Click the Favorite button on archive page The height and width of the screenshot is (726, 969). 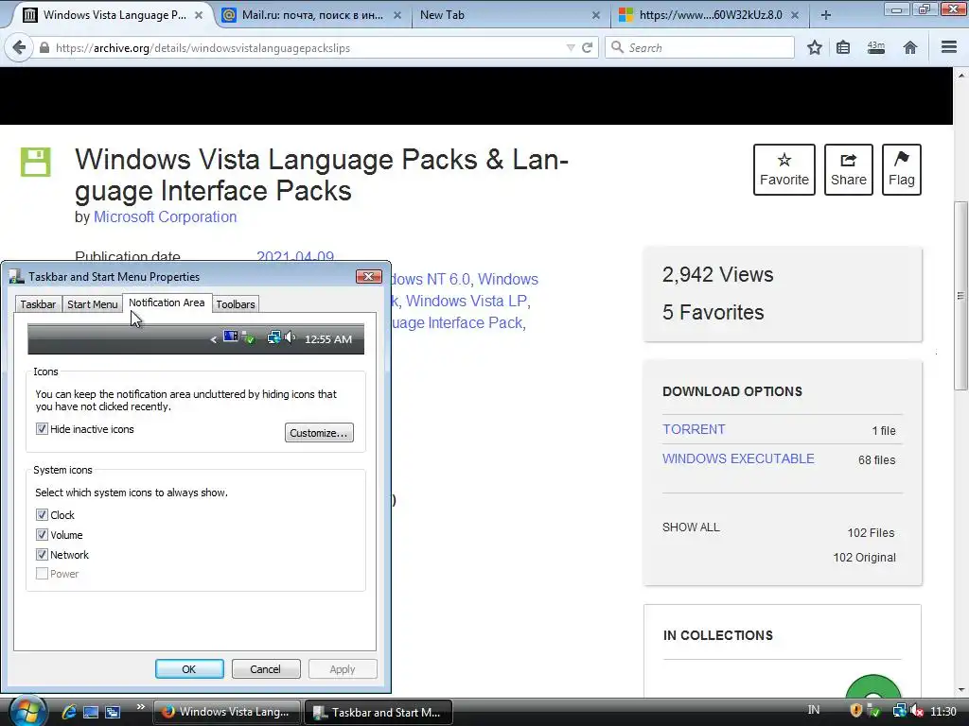point(784,170)
